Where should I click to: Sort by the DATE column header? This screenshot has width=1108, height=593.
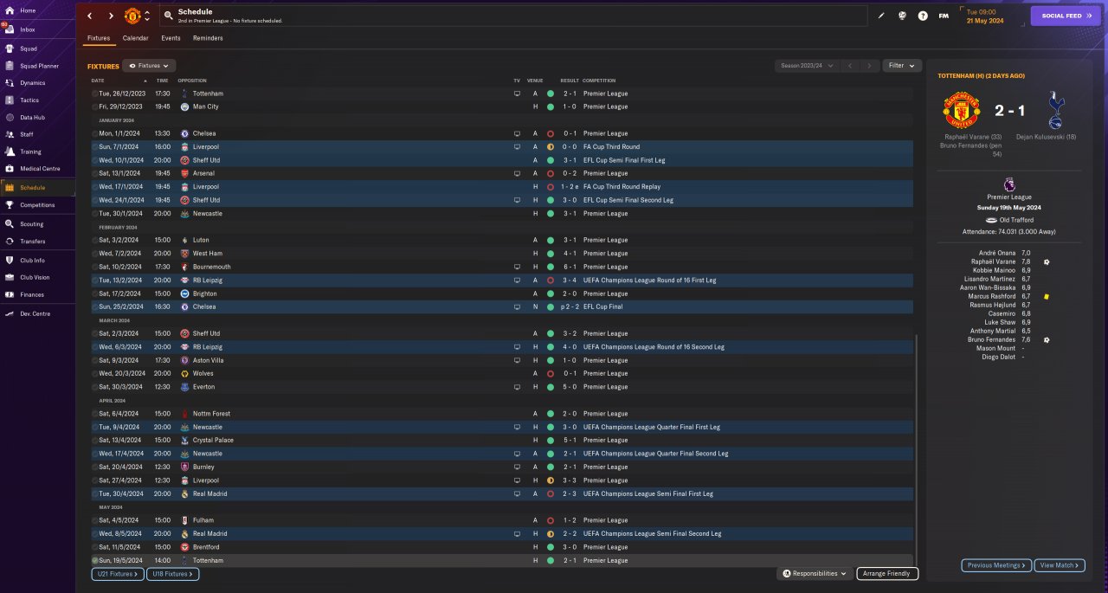click(x=98, y=81)
